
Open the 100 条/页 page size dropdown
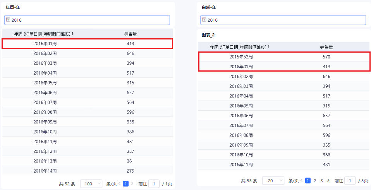click(x=91, y=184)
